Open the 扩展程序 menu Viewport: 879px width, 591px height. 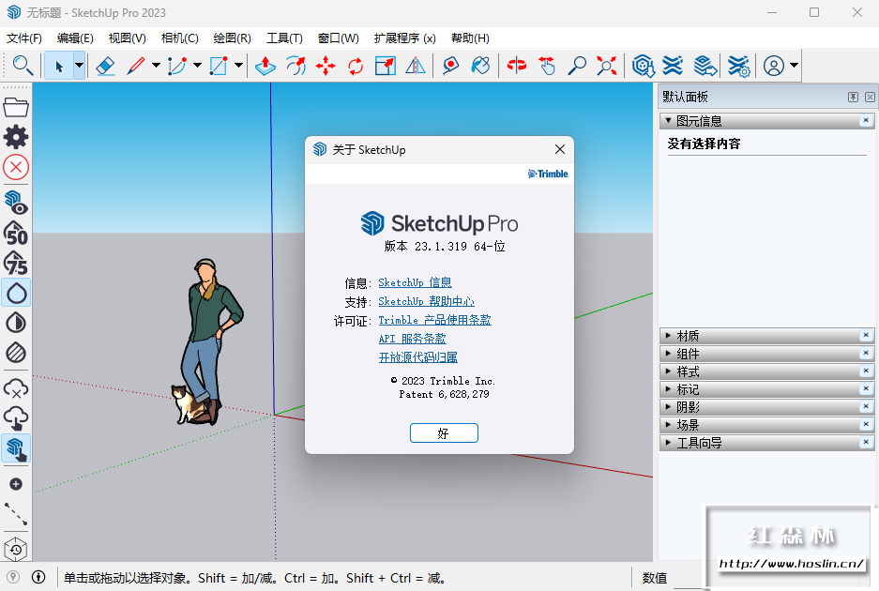(x=404, y=38)
